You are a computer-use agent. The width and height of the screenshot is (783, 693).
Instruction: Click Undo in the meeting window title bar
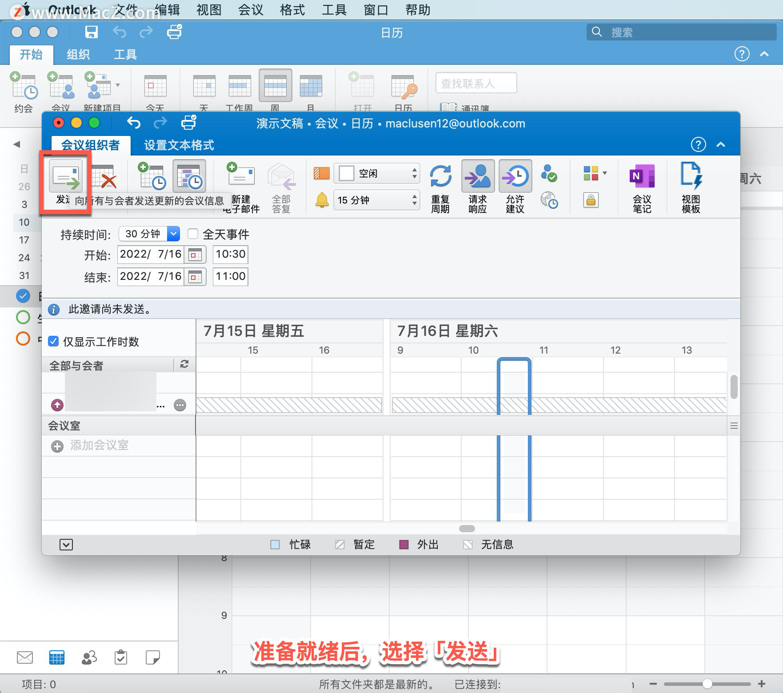(133, 123)
